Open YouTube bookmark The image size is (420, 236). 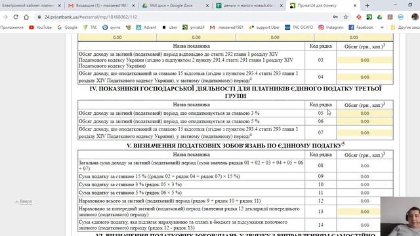click(41, 28)
